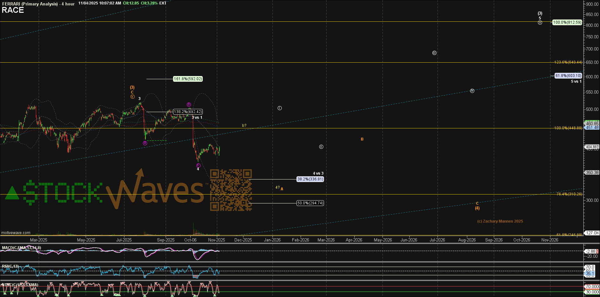The width and height of the screenshot is (600, 297).
Task: Select the circled iii wave marker
Action: 434,53
